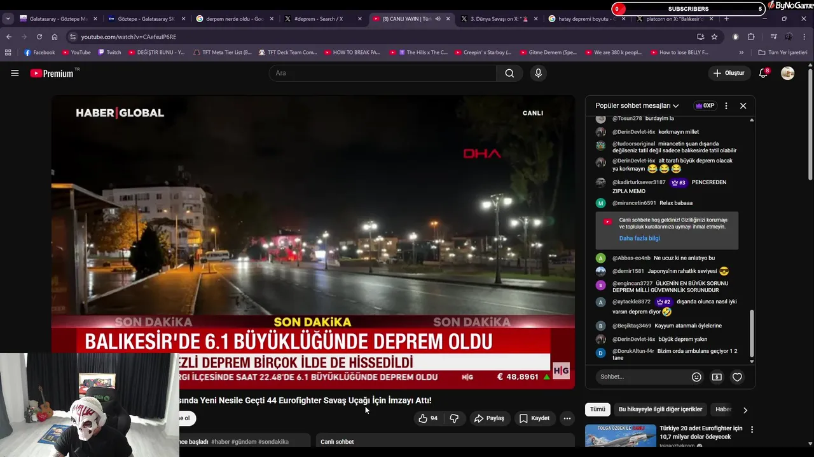Click the YouTube search input field
The width and height of the screenshot is (814, 457).
click(382, 73)
